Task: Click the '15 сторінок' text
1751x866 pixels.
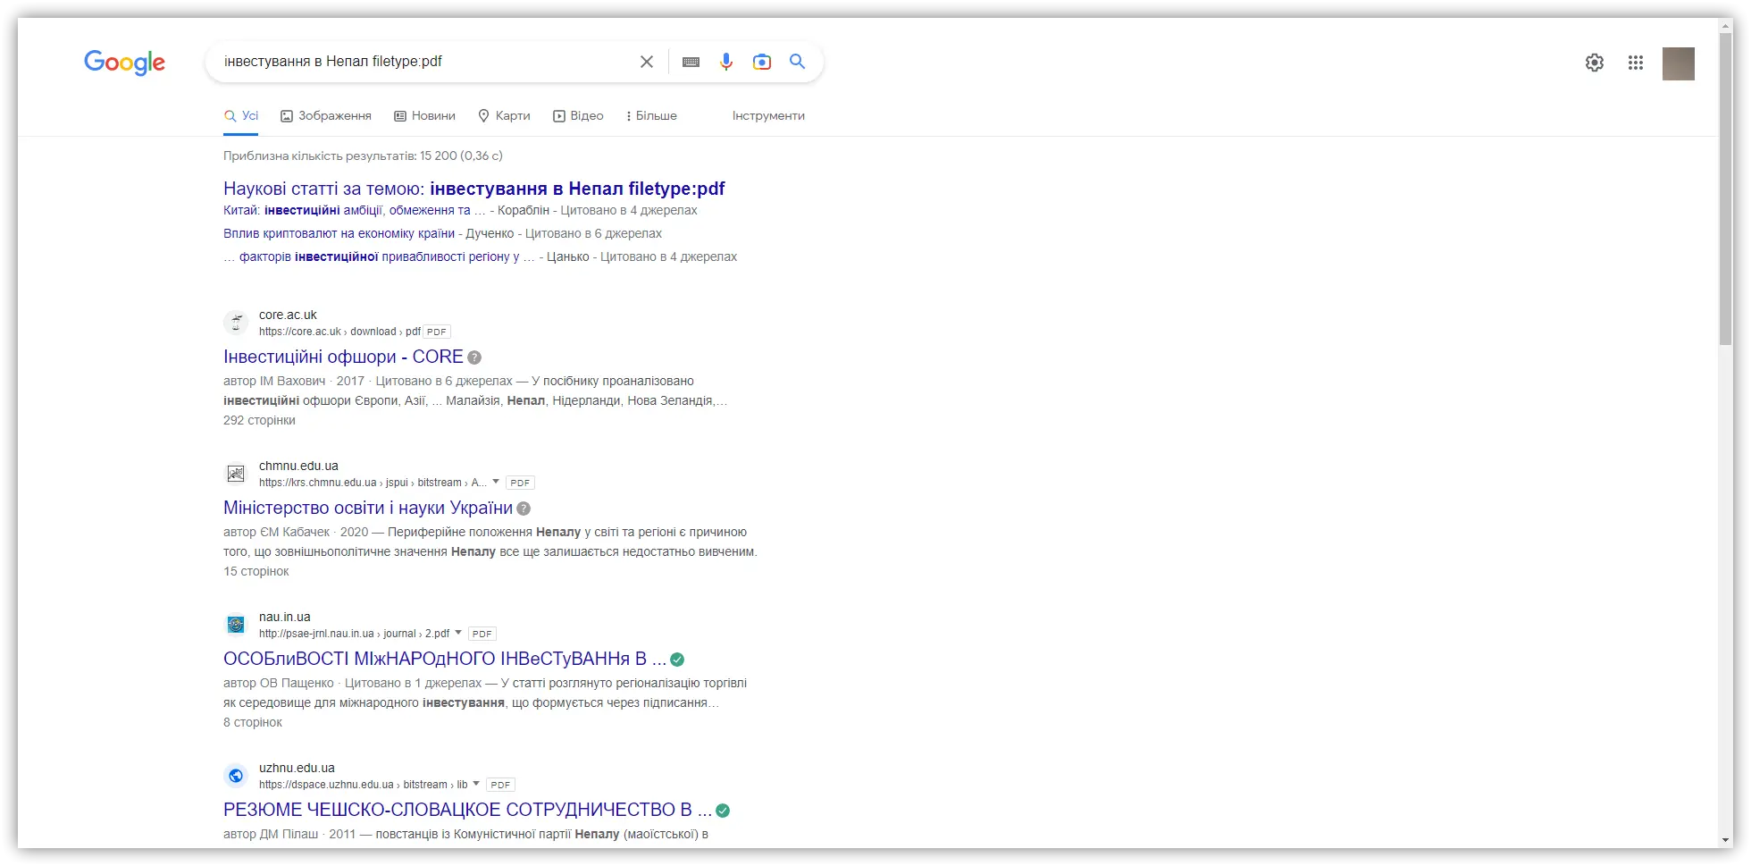Action: tap(256, 572)
